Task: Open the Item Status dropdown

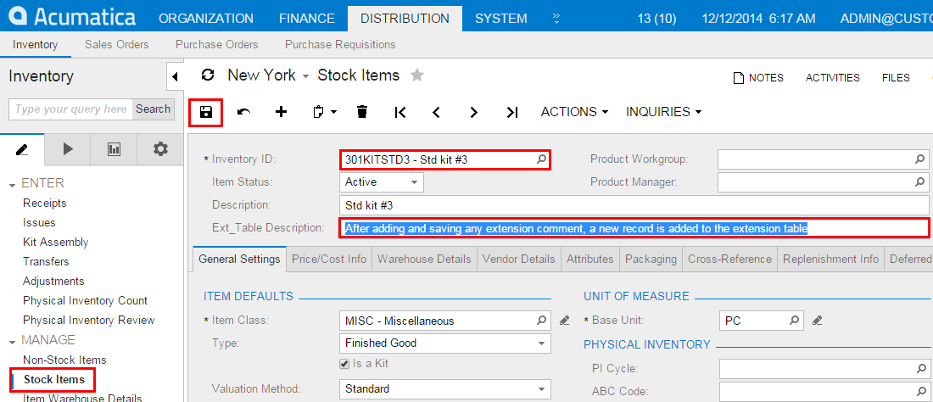Action: 414,182
